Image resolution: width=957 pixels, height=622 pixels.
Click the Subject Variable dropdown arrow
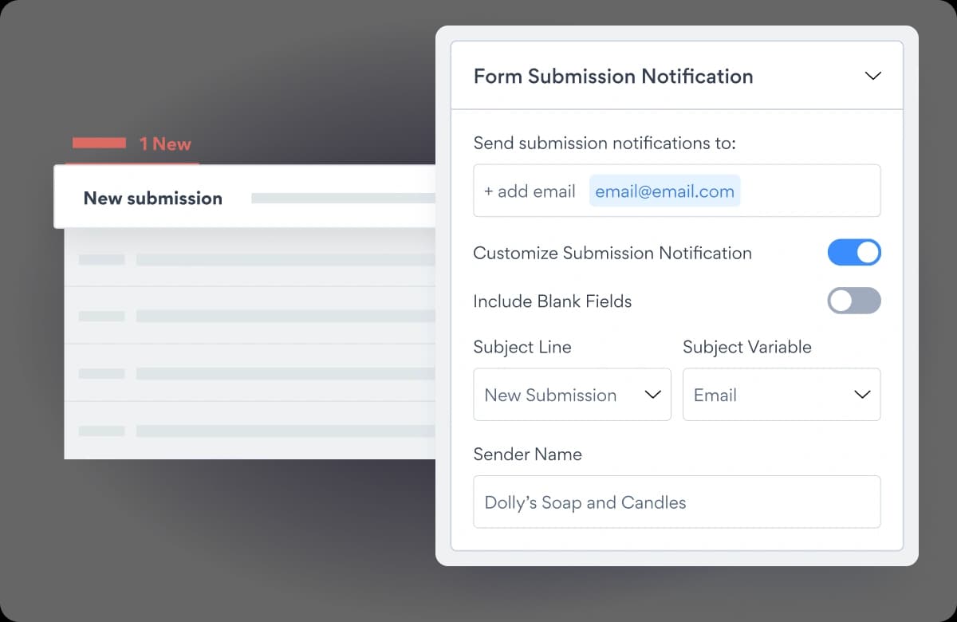[862, 395]
